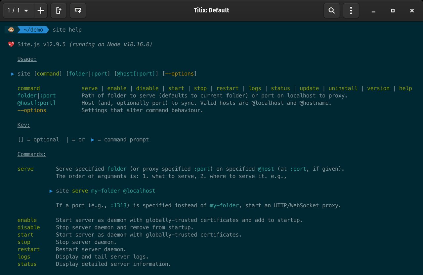Add a terminal below the current one
The height and width of the screenshot is (275, 423).
point(78,11)
